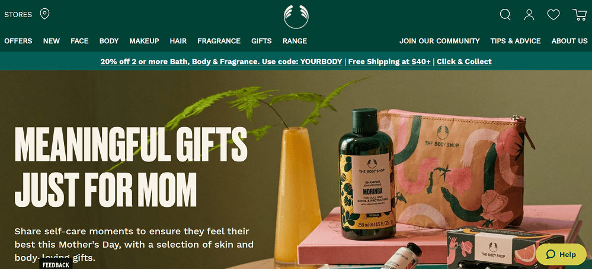
Task: Open Free Shipping at $40+ link
Action: pos(389,61)
